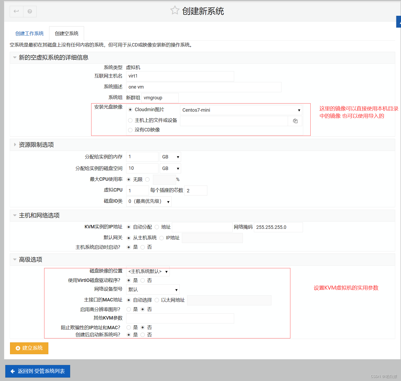Click the 建立系统 button
Image resolution: width=401 pixels, height=381 pixels.
pos(29,348)
